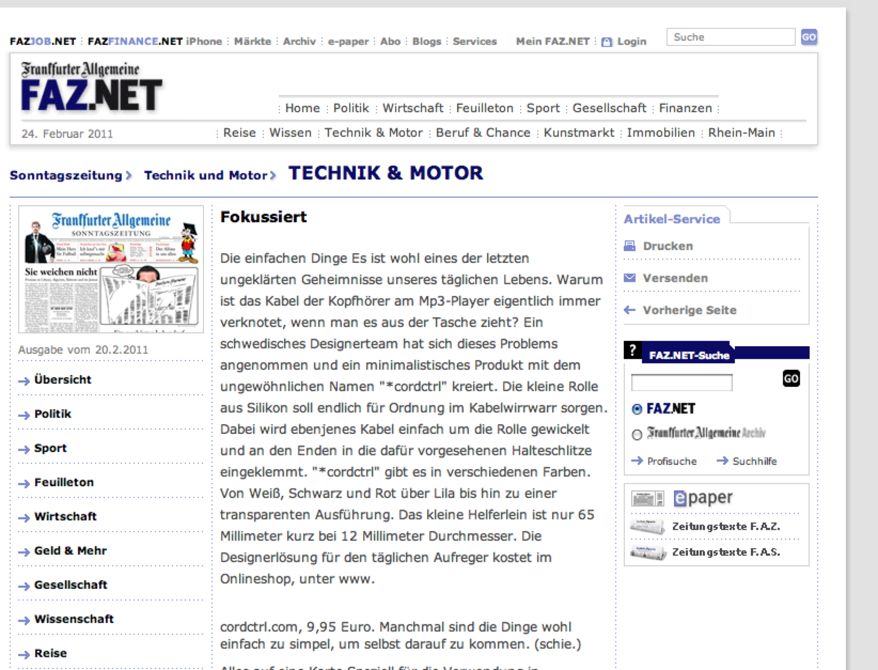Click the black GO button in FAZ.NET-Suche

pyautogui.click(x=791, y=378)
